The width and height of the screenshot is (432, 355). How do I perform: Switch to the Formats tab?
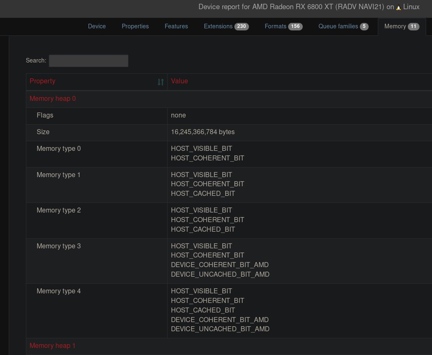tap(284, 26)
